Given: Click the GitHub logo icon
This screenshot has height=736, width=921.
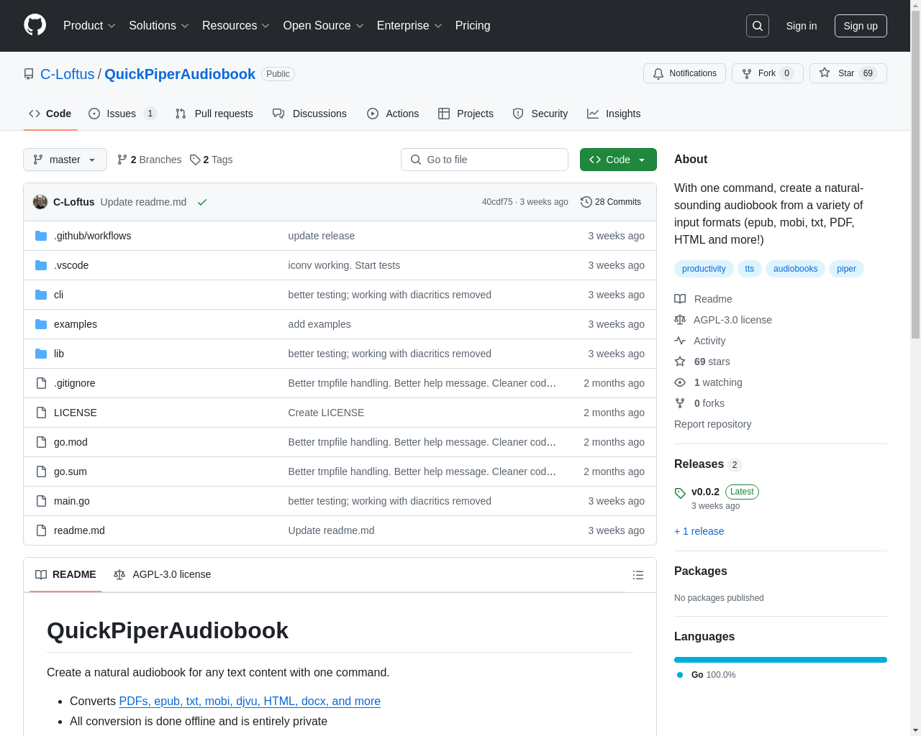Looking at the screenshot, I should (35, 25).
